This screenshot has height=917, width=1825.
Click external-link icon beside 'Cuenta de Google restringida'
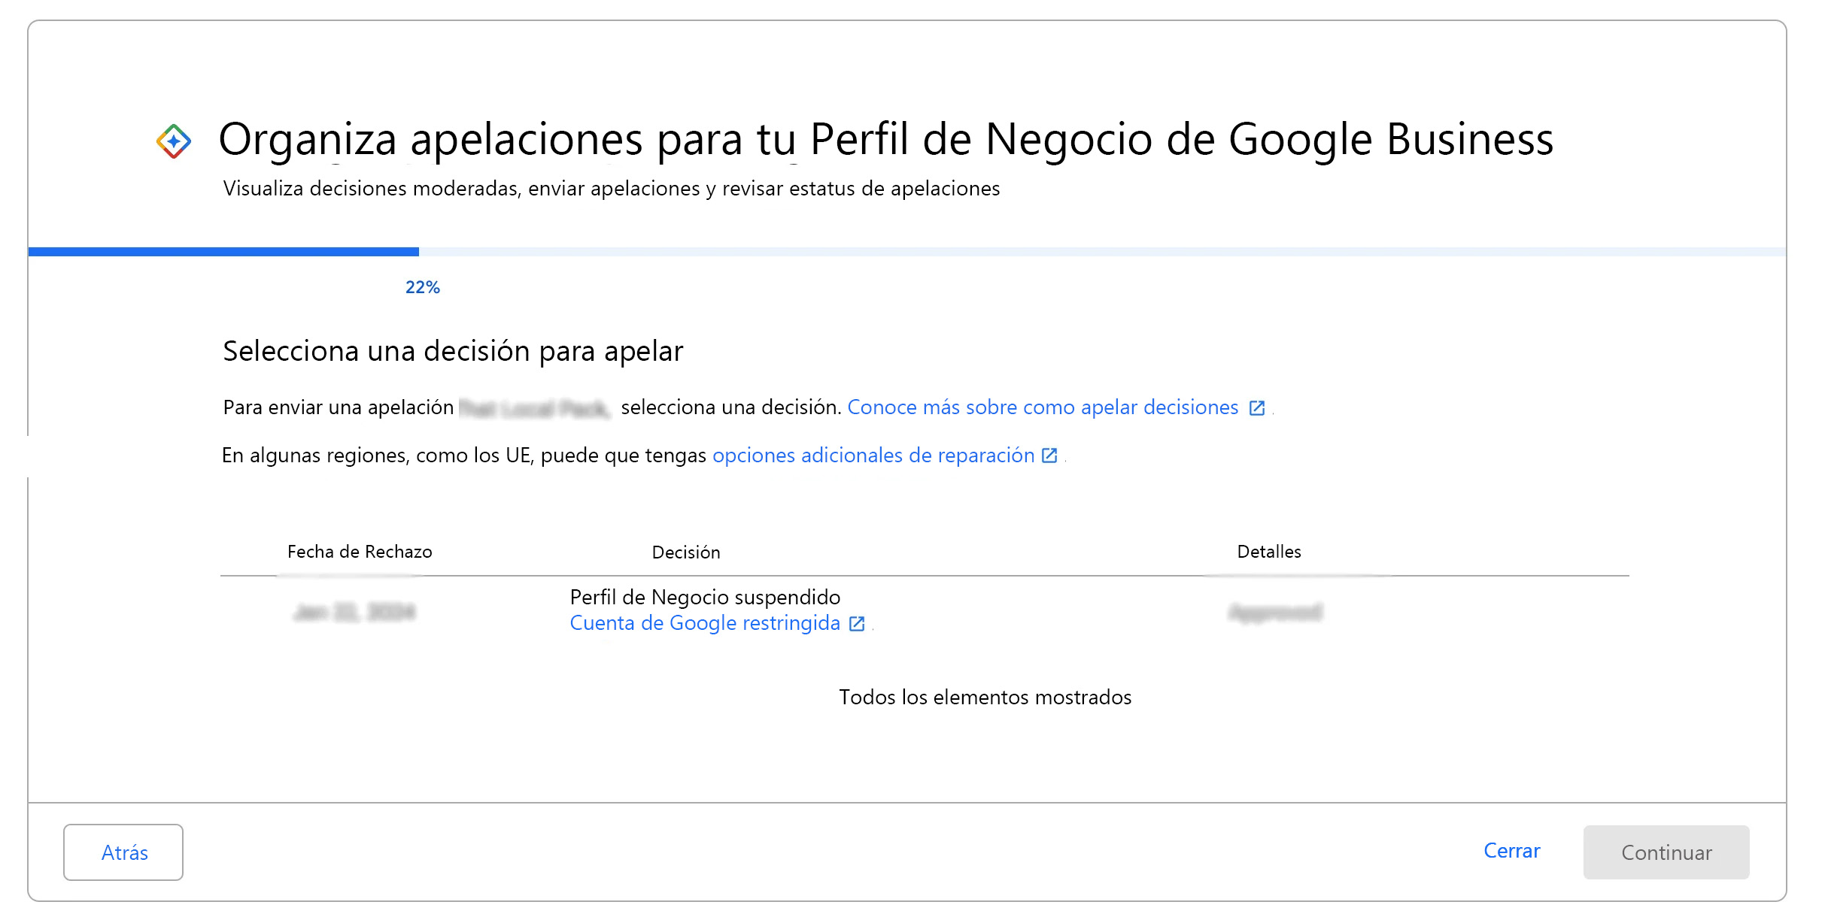pos(856,624)
